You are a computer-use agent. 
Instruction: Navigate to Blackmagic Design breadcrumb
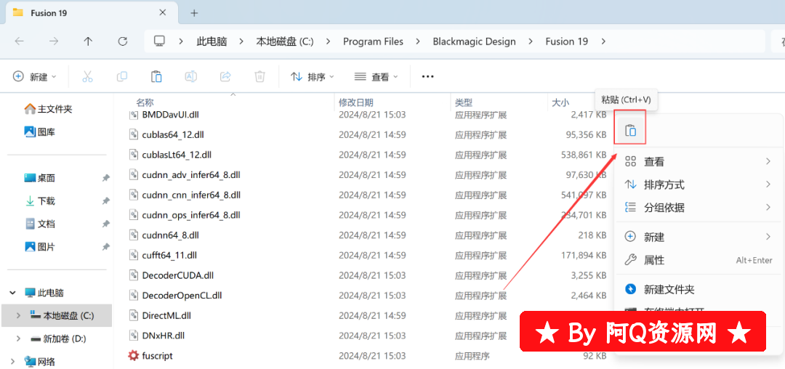474,41
